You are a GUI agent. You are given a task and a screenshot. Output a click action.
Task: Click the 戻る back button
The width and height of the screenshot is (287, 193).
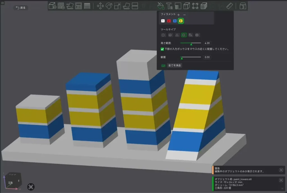[x=21, y=8]
